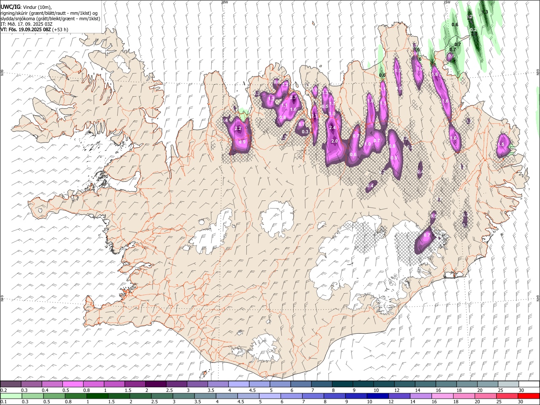Click the '30' label on the snow scale
This screenshot has width=540, height=405.
[521, 390]
